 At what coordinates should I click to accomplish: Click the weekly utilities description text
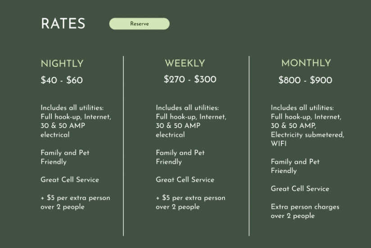191,121
